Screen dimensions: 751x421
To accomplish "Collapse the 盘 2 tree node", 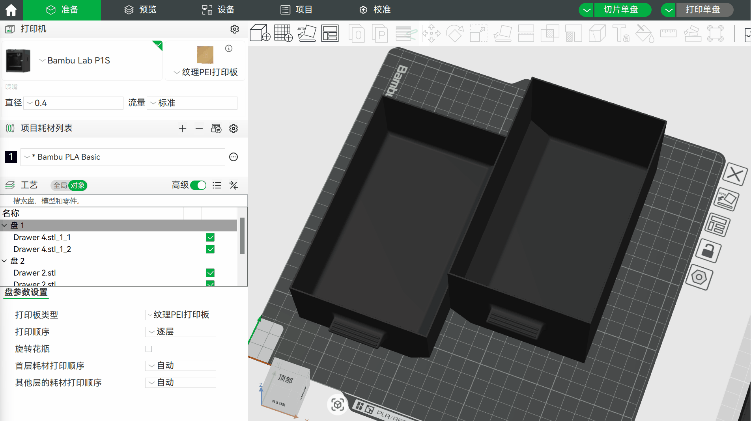I will tap(4, 261).
